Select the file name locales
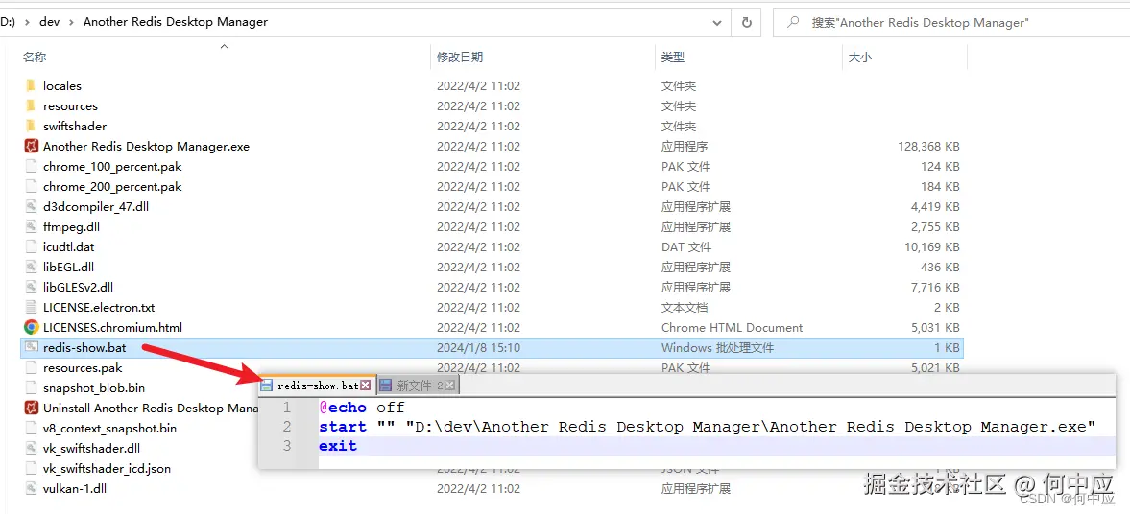Screen dimensions: 1130x514 pyautogui.click(x=62, y=85)
